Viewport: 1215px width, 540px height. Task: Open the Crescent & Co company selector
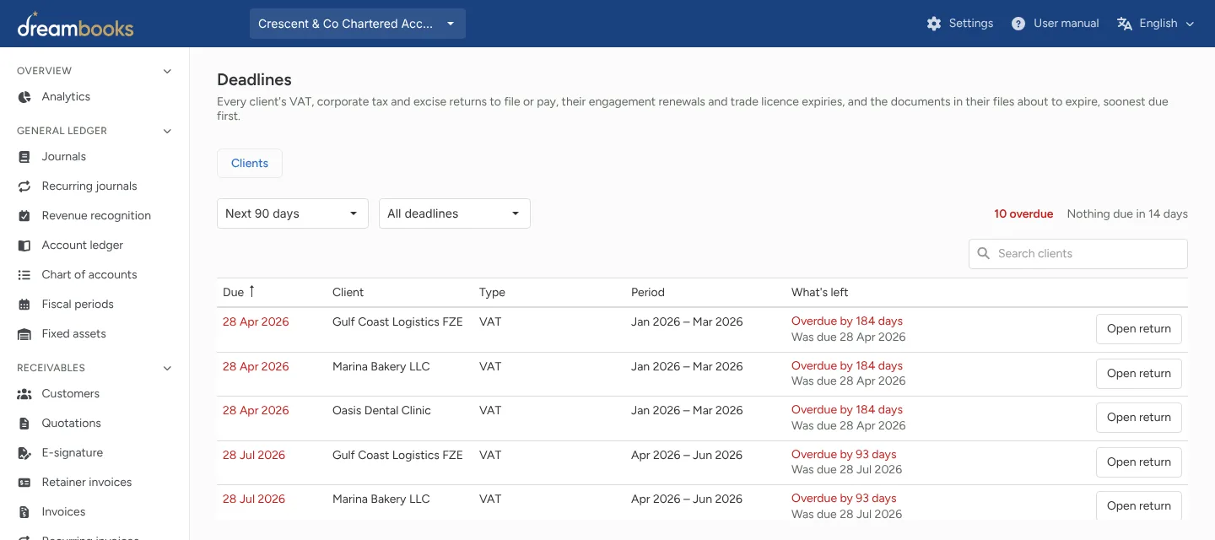pyautogui.click(x=358, y=24)
